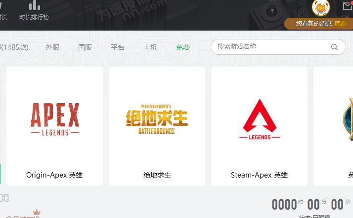
Task: Click the 您有新的消息 notification text
Action: [314, 24]
